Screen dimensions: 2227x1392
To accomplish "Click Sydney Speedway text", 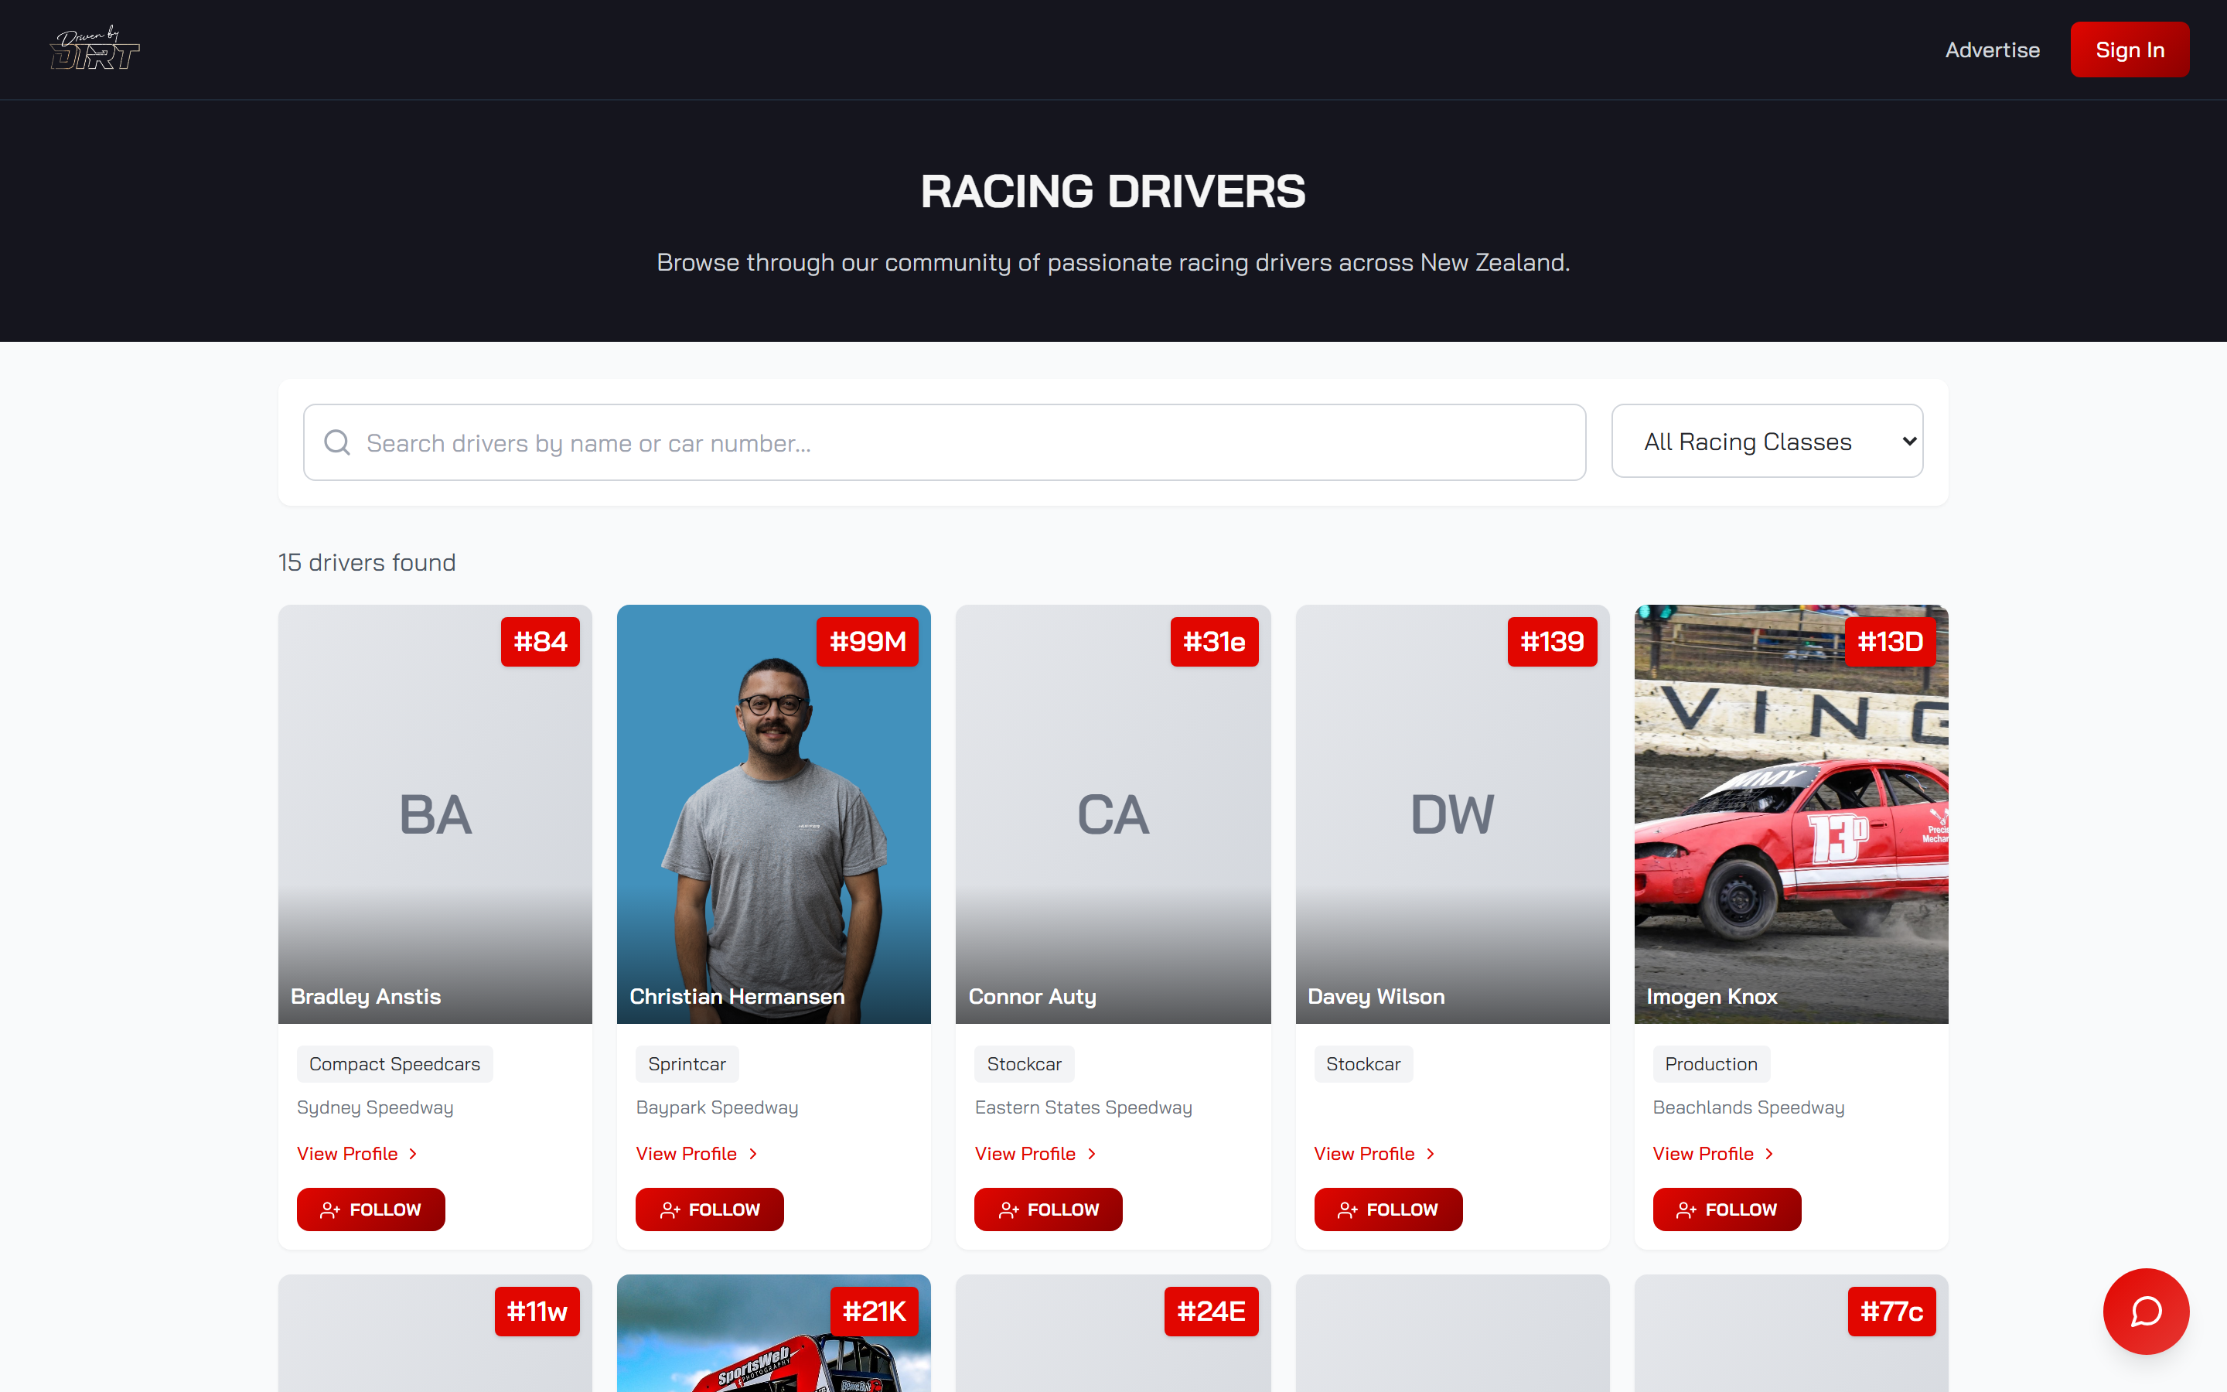I will 374,1107.
